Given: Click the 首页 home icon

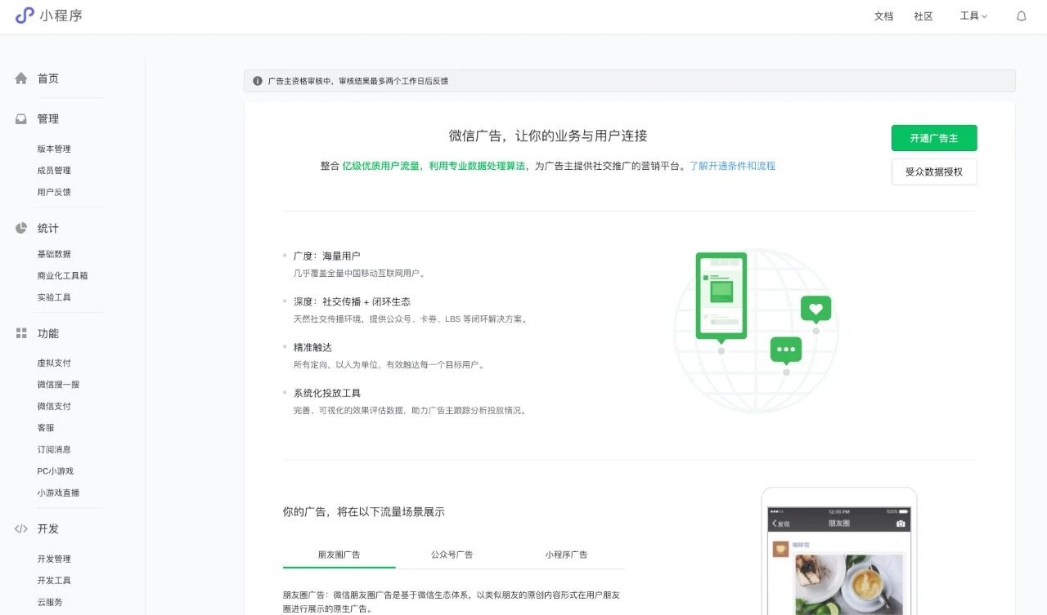Looking at the screenshot, I should (21, 78).
